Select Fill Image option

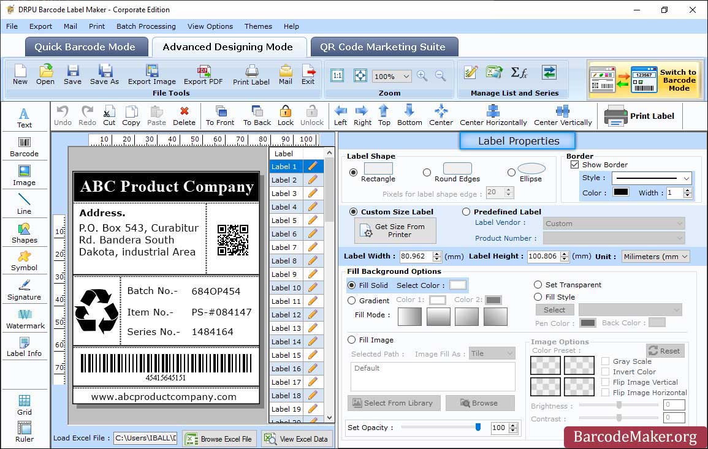351,340
